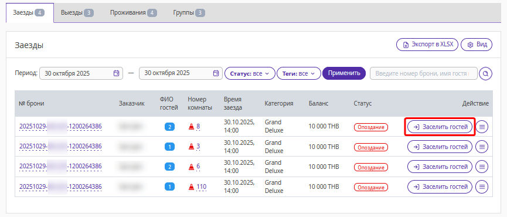Viewport: 507px width, 217px height.
Task: Expand the Теги: все filter dropdown
Action: point(299,73)
